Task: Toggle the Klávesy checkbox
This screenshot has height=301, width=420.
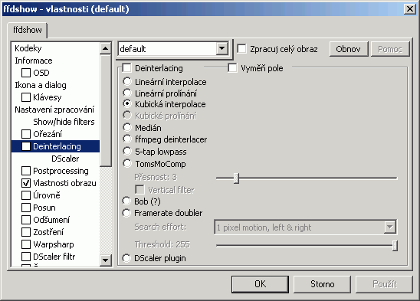Action: coord(26,97)
